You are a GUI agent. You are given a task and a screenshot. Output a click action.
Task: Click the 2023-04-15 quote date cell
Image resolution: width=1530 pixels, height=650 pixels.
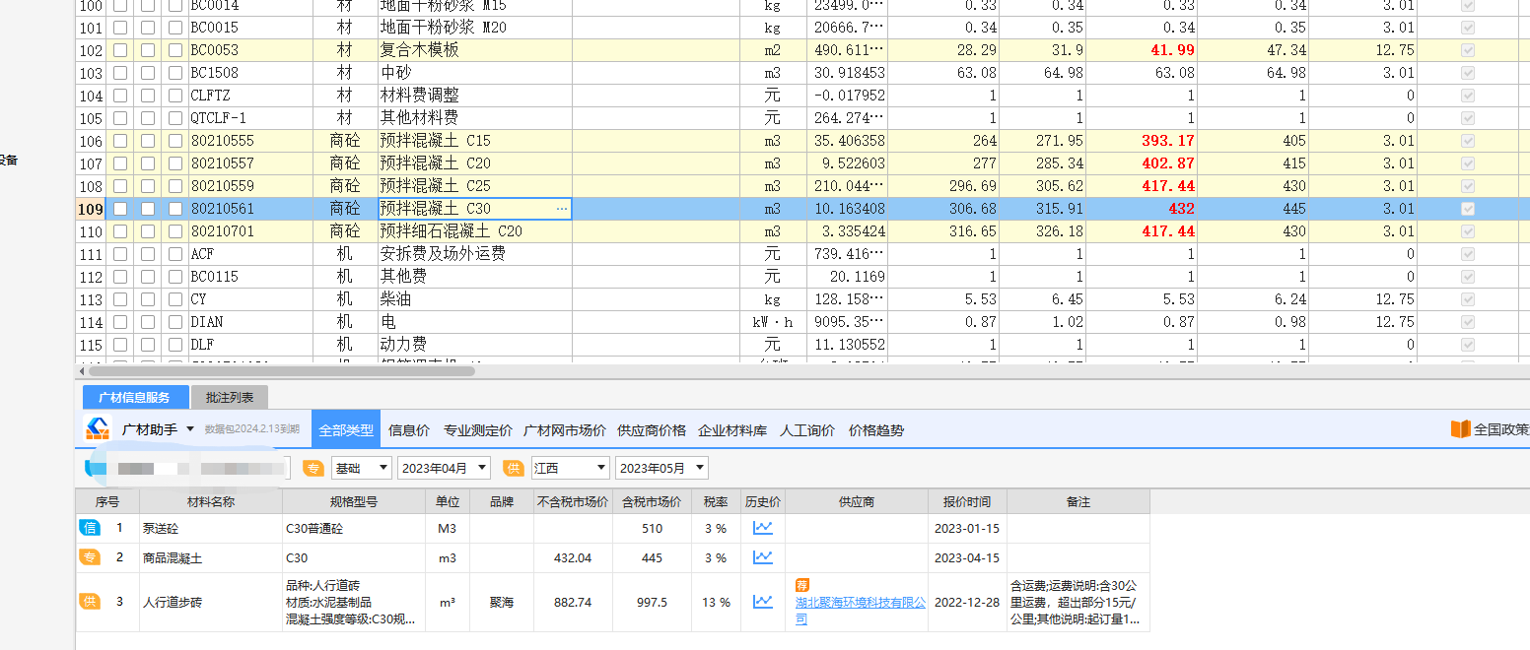click(967, 557)
